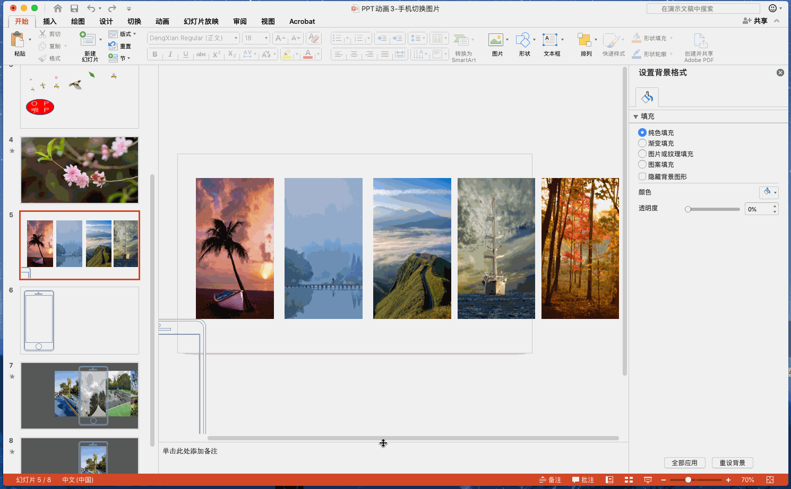Click zoom in plus button

click(x=728, y=480)
